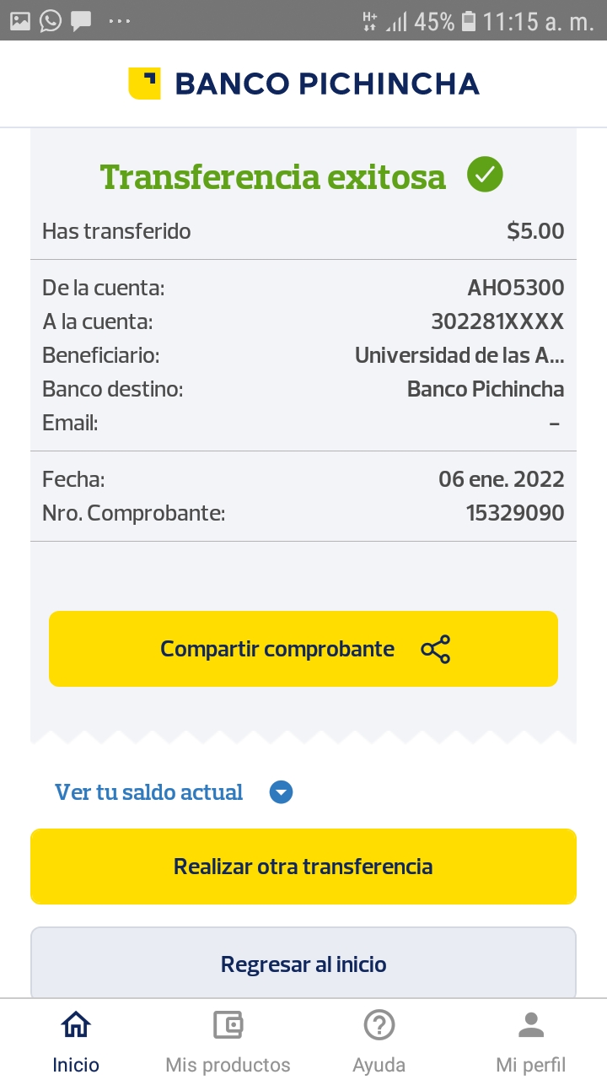Open Mis productos wallet icon
This screenshot has width=607, height=1080.
click(228, 1025)
